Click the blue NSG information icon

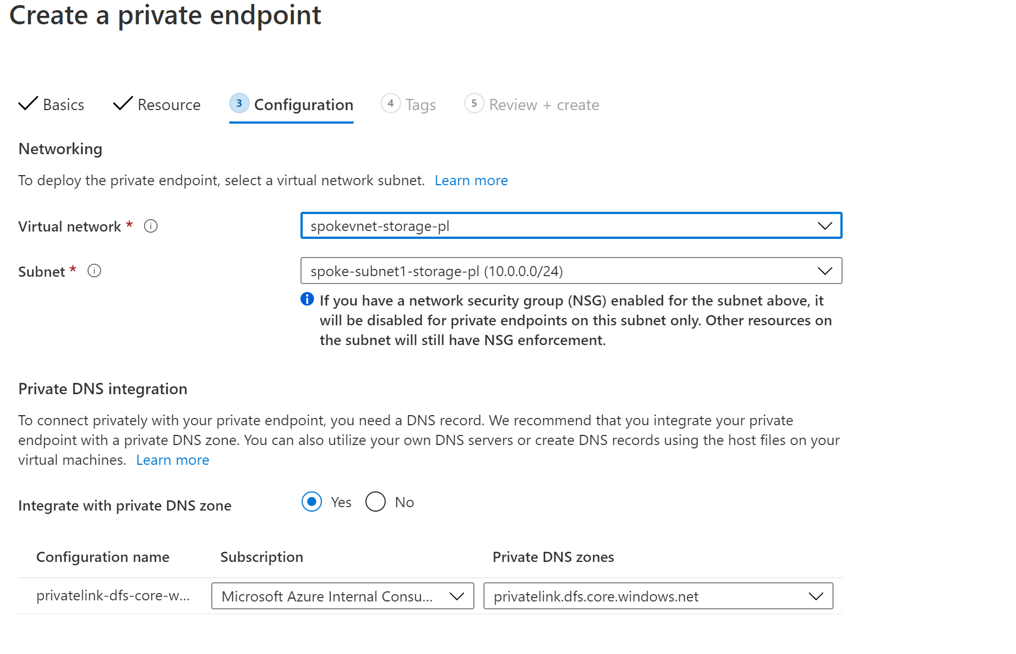coord(307,299)
